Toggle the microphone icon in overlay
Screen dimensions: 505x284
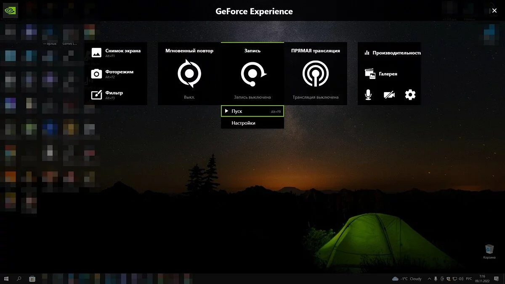coord(368,95)
